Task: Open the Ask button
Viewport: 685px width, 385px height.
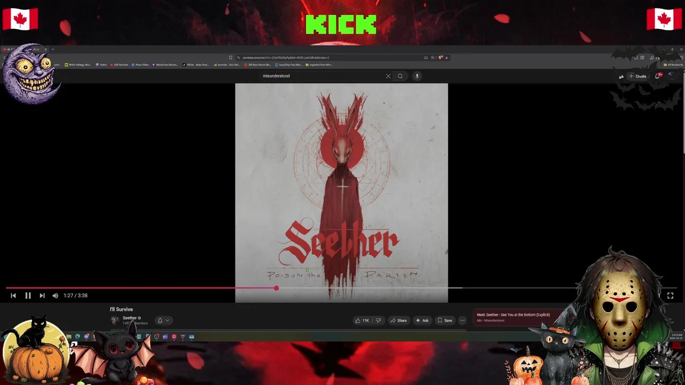Action: point(422,320)
